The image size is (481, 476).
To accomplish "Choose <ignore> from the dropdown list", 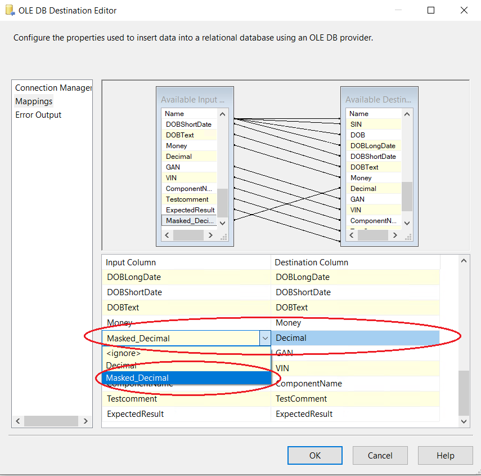I will (124, 353).
